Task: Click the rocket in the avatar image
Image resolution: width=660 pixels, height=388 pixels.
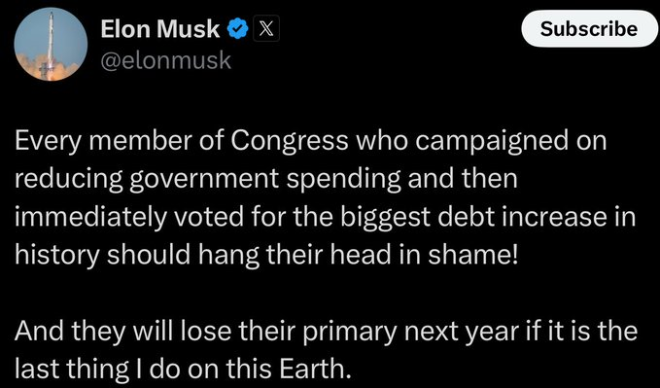Action: (x=51, y=44)
